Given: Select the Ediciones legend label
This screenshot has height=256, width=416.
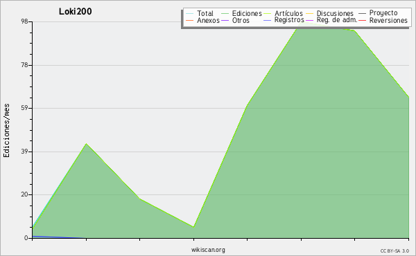Looking at the screenshot, I should coord(247,13).
